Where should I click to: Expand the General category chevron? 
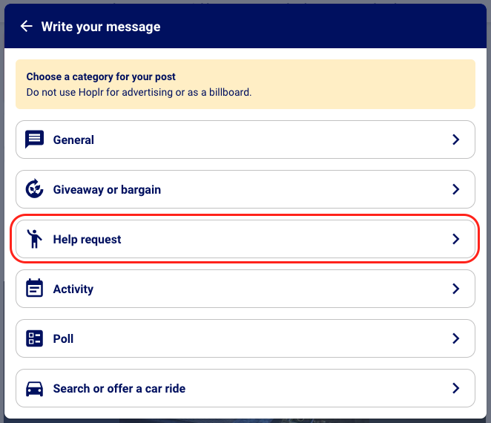pos(456,140)
